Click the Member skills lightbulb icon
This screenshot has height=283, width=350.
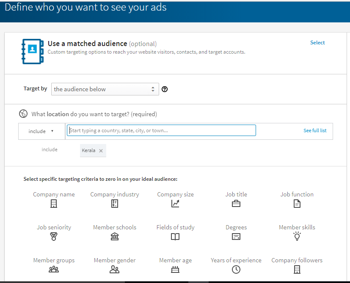tap(297, 237)
